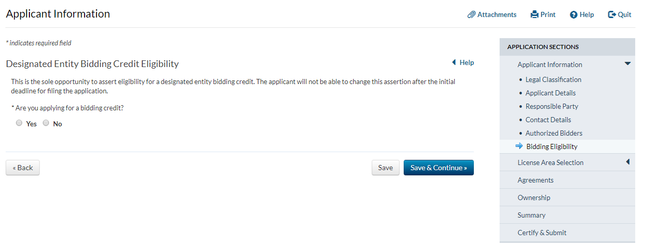Click the triangle icon beside section Help
Viewport: 645px width, 247px height.
click(x=454, y=62)
